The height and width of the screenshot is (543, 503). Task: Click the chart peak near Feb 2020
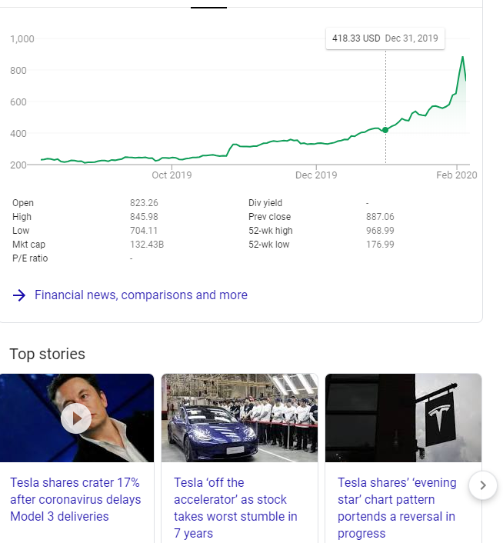pos(462,57)
